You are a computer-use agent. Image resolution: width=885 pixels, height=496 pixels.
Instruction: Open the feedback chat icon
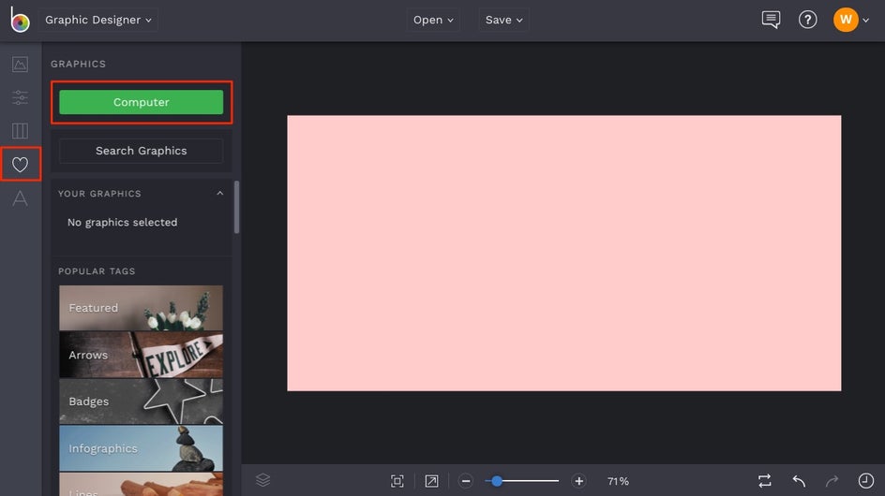coord(771,20)
